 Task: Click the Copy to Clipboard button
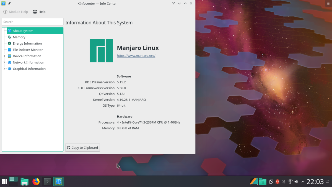click(x=82, y=148)
